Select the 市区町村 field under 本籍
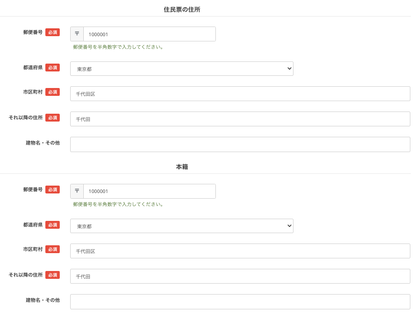This screenshot has height=315, width=416. click(x=240, y=251)
